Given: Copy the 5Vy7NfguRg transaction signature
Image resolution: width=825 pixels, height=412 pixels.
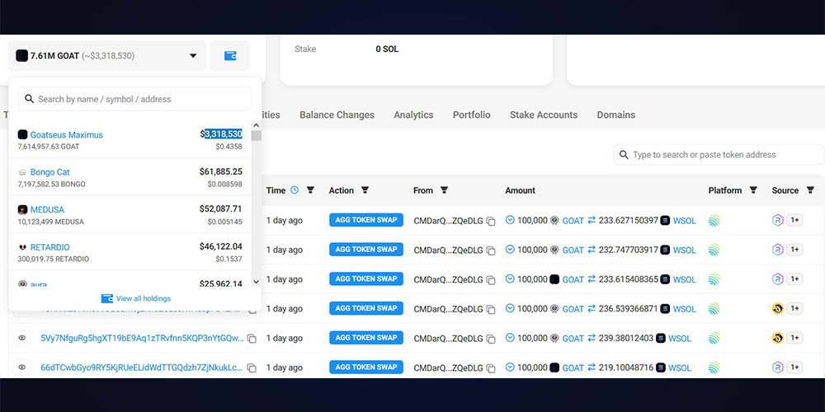Looking at the screenshot, I should (x=252, y=339).
